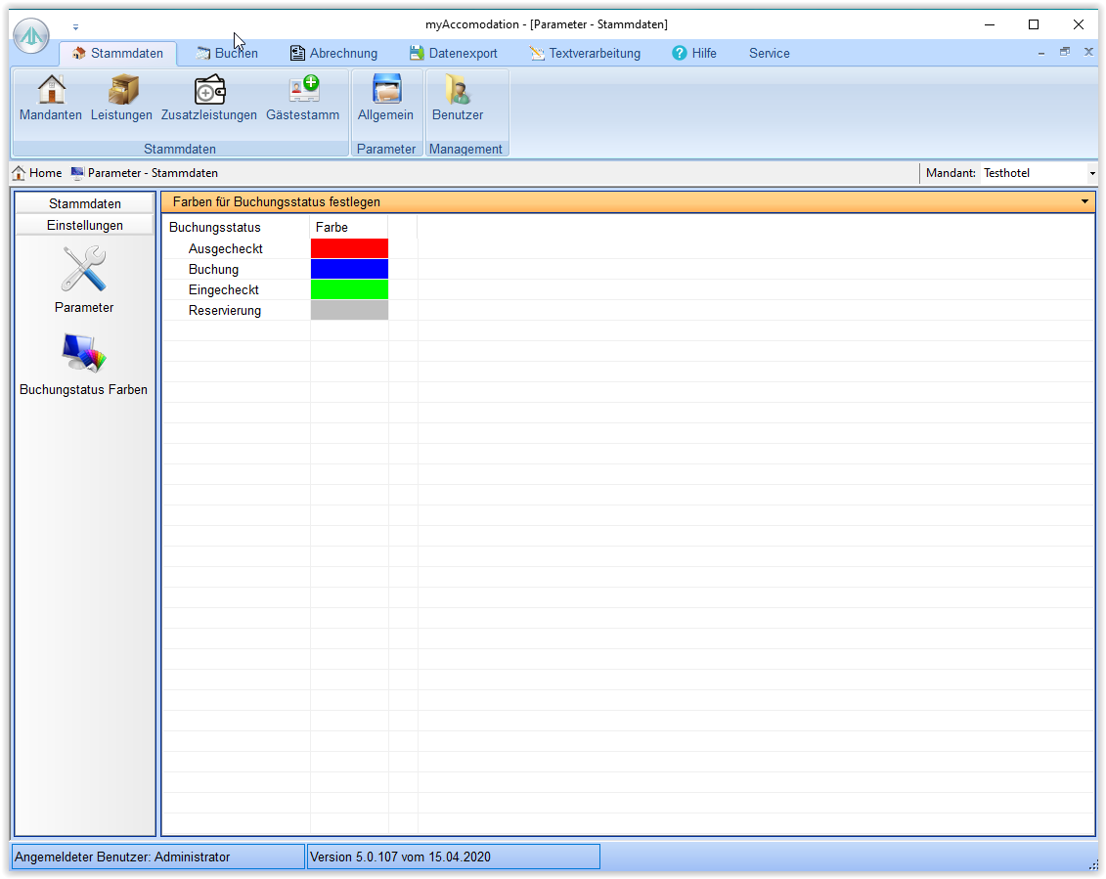Switch to the Buchen tab
Image resolution: width=1106 pixels, height=879 pixels.
[x=227, y=54]
